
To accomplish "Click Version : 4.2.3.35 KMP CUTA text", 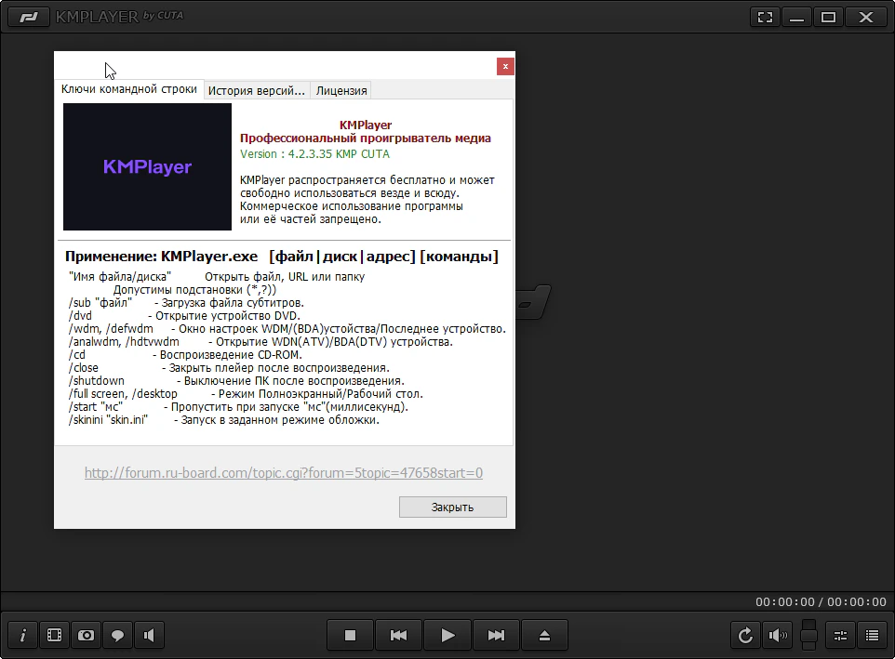I will coord(314,154).
